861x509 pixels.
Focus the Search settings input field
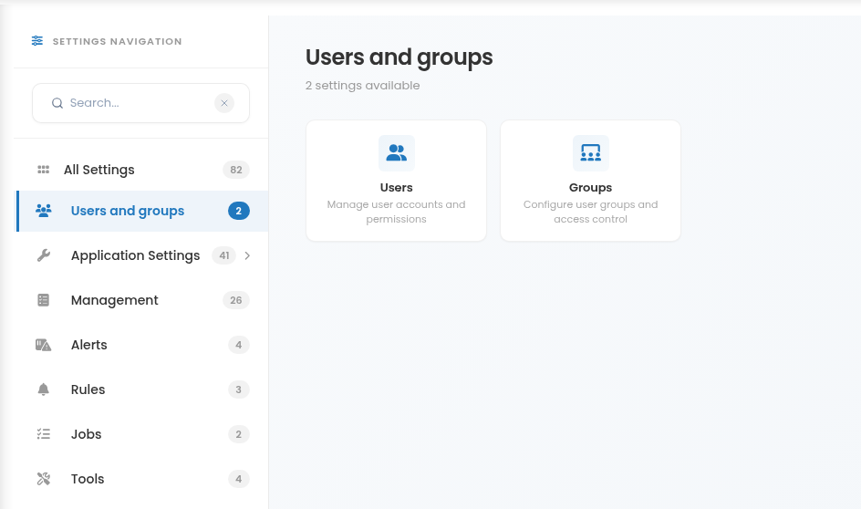coord(140,103)
